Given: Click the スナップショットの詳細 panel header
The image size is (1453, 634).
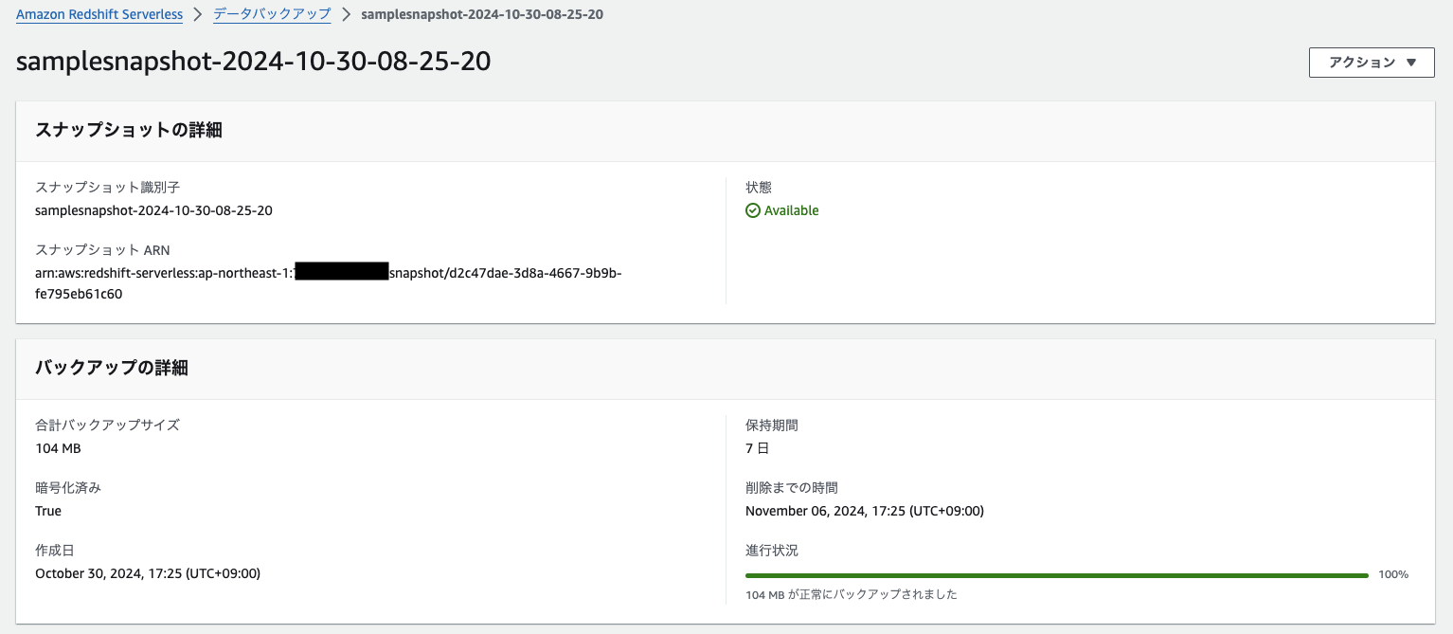Looking at the screenshot, I should [726, 131].
